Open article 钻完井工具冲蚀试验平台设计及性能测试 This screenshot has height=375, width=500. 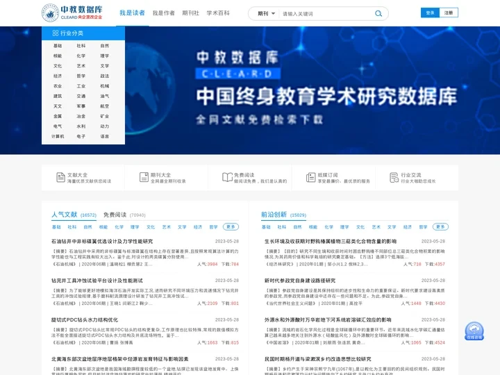tap(97, 281)
